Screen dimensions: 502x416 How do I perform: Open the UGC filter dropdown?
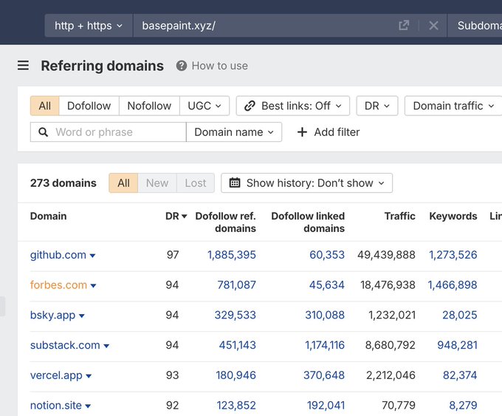coord(204,106)
